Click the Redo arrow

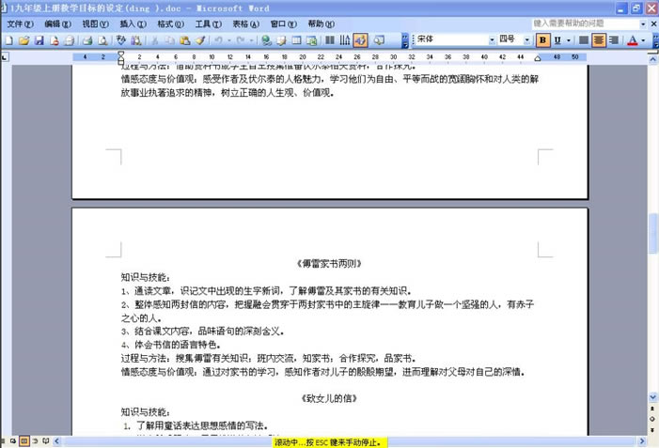point(241,40)
